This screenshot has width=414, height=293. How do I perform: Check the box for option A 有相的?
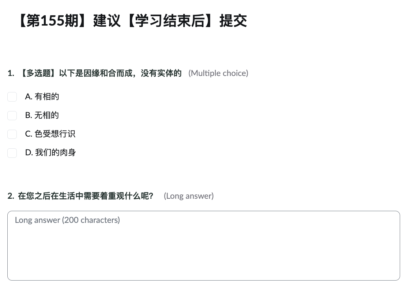point(12,97)
